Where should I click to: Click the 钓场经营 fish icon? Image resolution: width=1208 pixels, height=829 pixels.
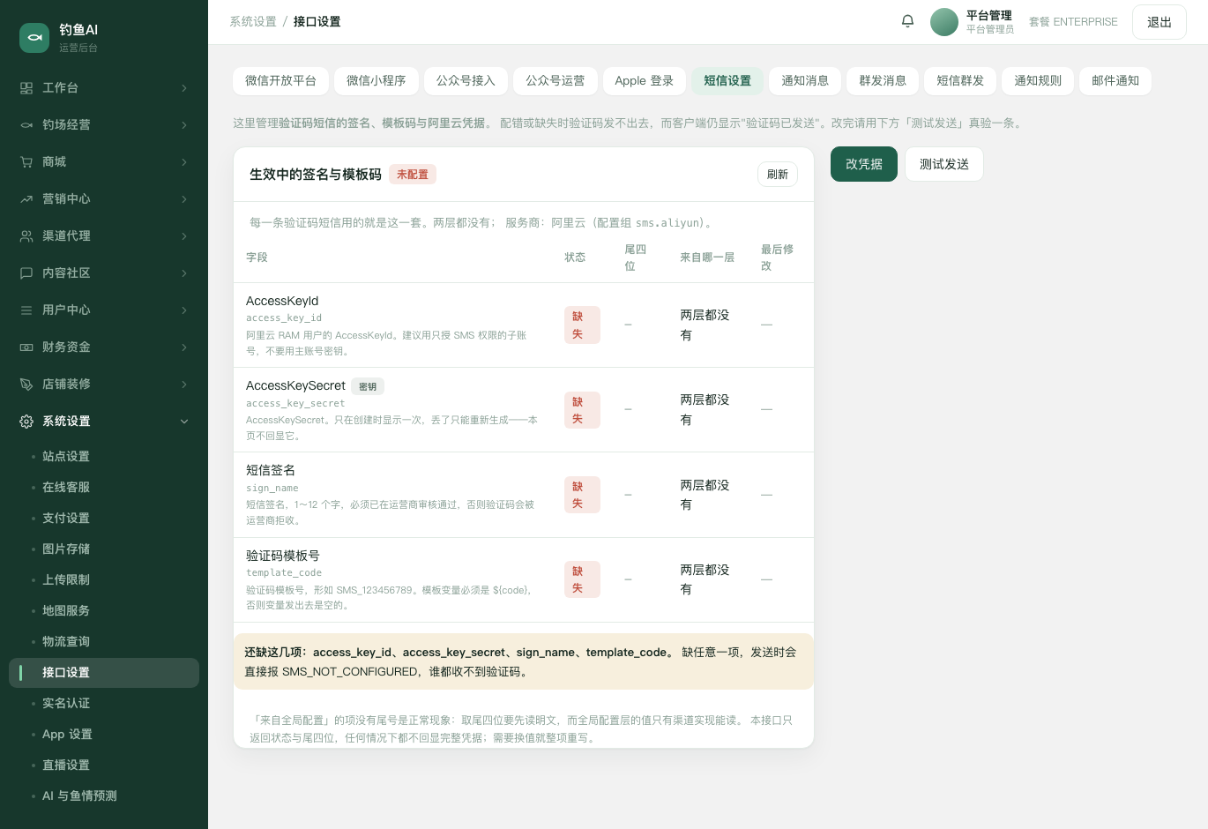click(26, 125)
